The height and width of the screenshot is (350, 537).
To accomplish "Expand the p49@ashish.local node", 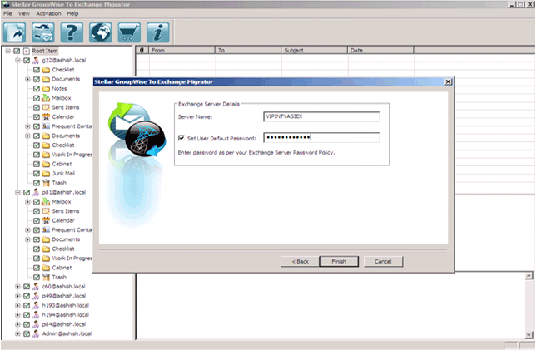I will tap(17, 296).
